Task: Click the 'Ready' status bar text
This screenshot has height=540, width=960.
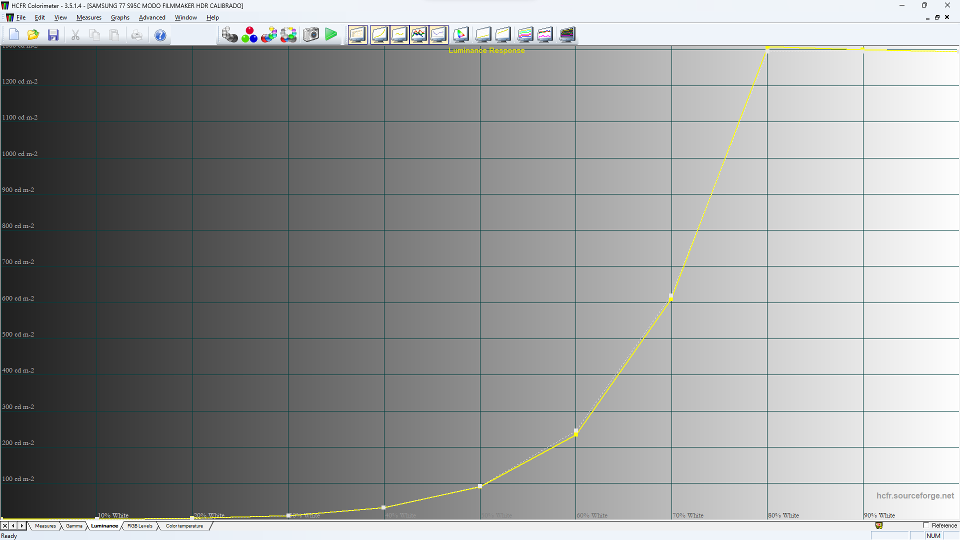Action: pyautogui.click(x=9, y=536)
